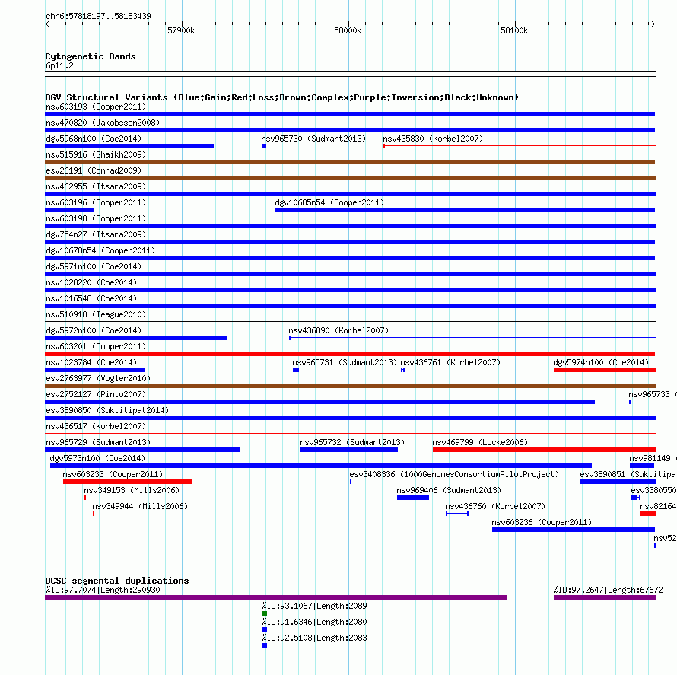Select the nsv462955 (Itsara2009) label
The image size is (677, 675).
[96, 186]
